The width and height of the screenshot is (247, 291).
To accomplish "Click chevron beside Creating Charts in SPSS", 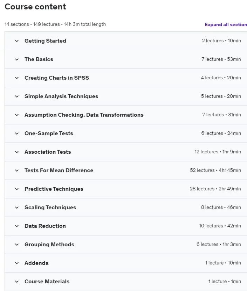I will point(17,78).
